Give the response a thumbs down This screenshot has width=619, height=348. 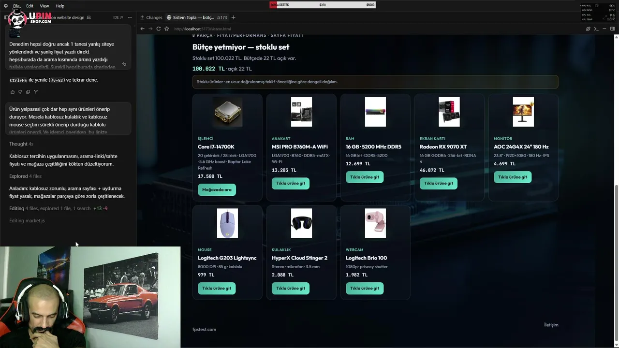pos(20,92)
